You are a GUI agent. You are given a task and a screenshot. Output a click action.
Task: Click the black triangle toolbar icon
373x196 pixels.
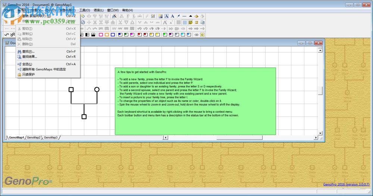click(x=191, y=16)
